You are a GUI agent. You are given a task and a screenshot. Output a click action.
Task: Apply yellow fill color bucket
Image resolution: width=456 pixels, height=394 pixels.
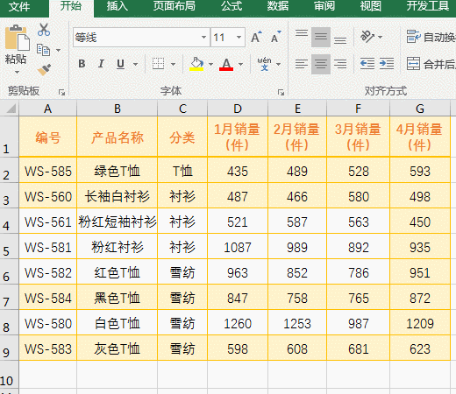196,64
